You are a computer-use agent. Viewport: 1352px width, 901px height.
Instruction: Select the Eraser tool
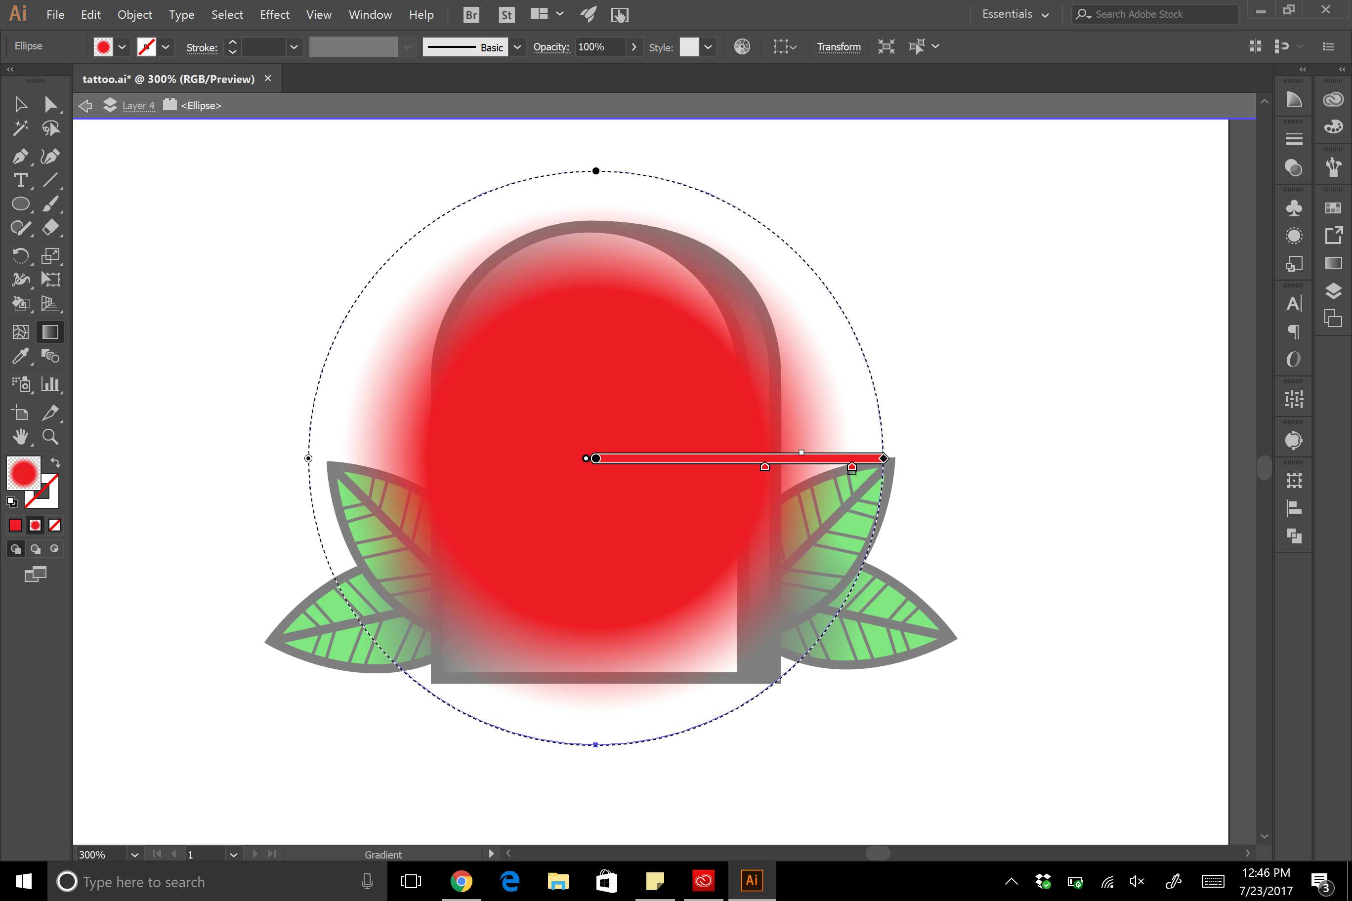coord(50,228)
